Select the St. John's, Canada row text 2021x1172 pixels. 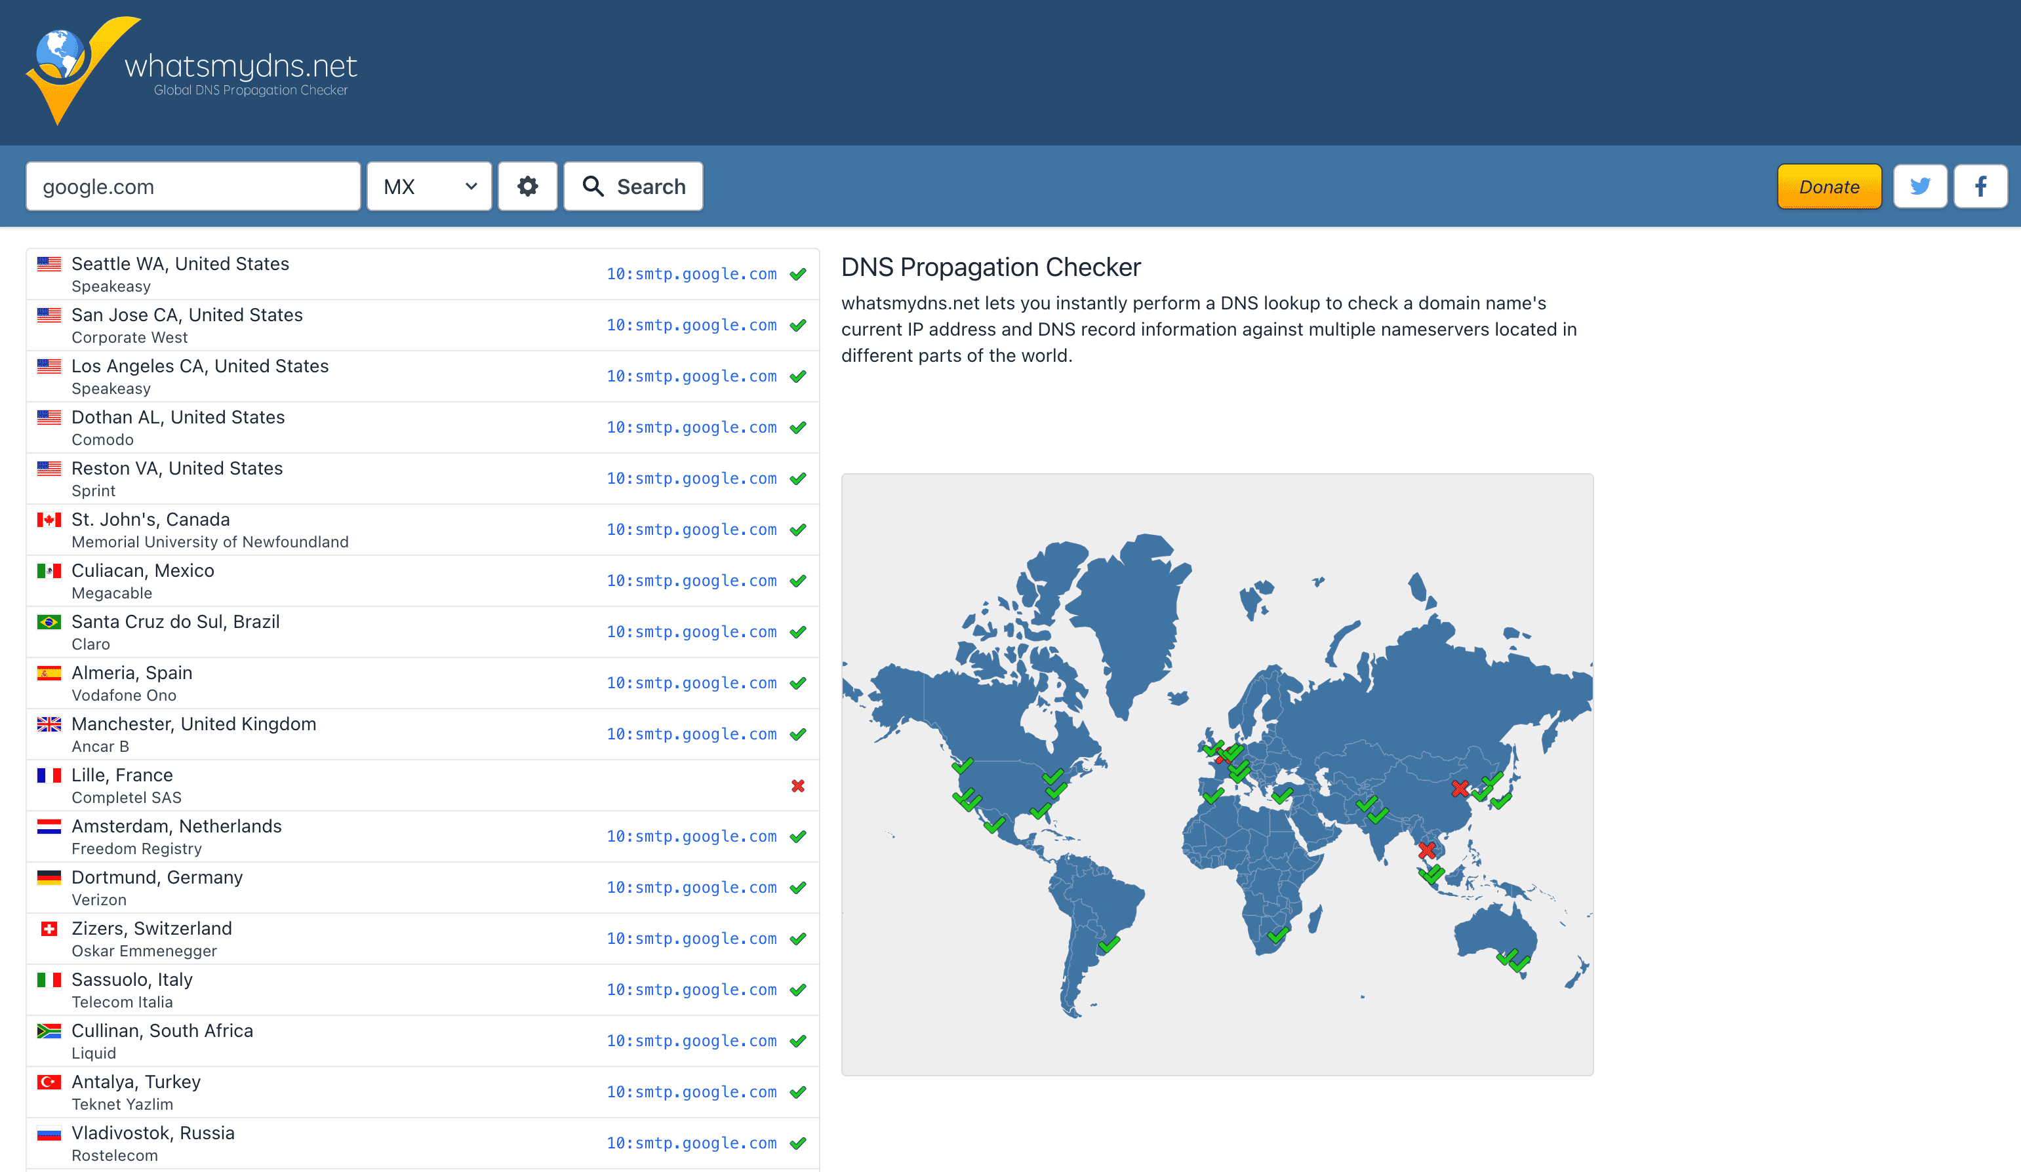[x=151, y=519]
